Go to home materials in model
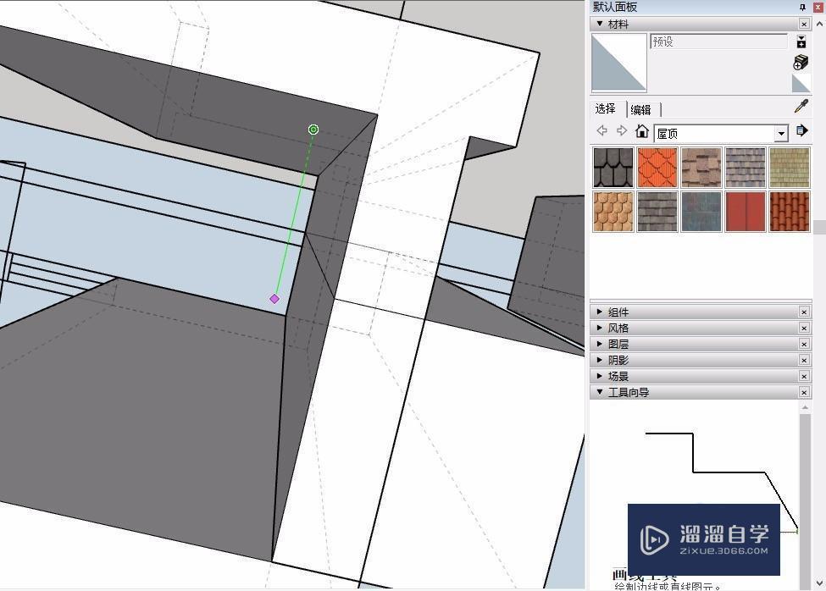The height and width of the screenshot is (591, 826). pyautogui.click(x=641, y=131)
